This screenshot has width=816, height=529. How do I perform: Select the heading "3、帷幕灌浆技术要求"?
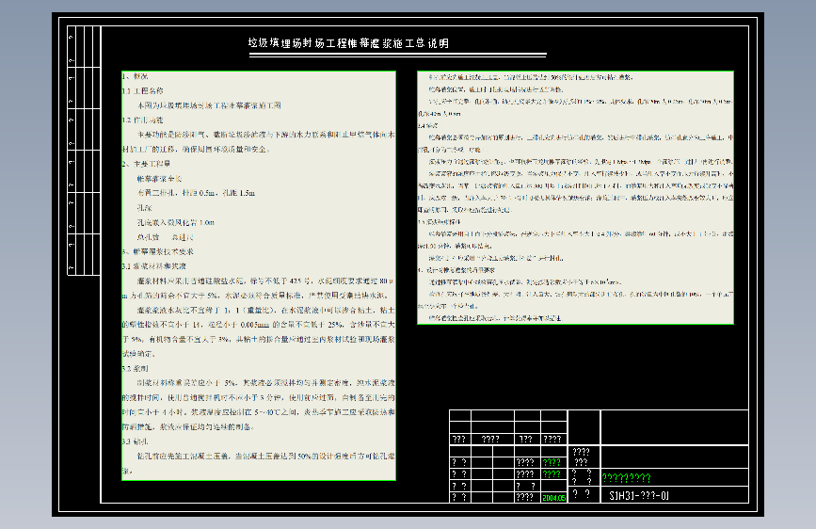158,251
